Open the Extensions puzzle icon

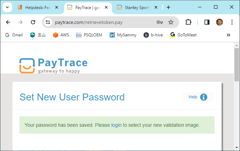[x=188, y=22]
